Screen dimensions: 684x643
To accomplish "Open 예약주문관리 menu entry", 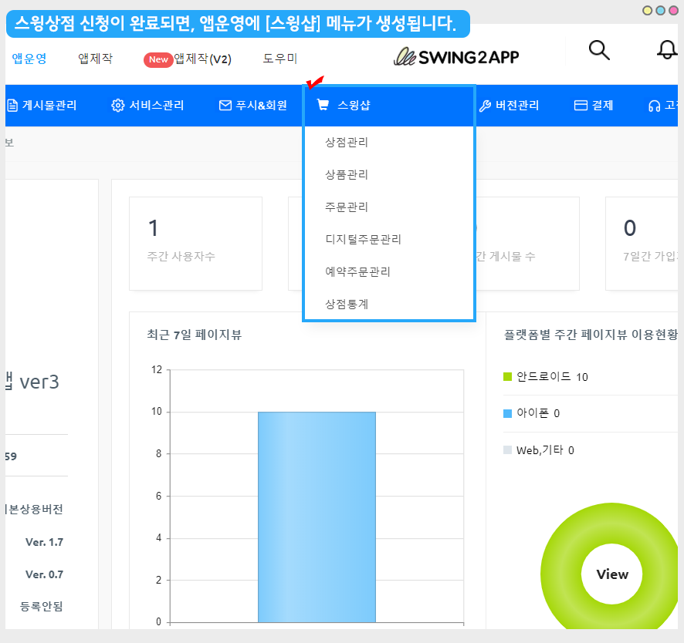I will 358,272.
